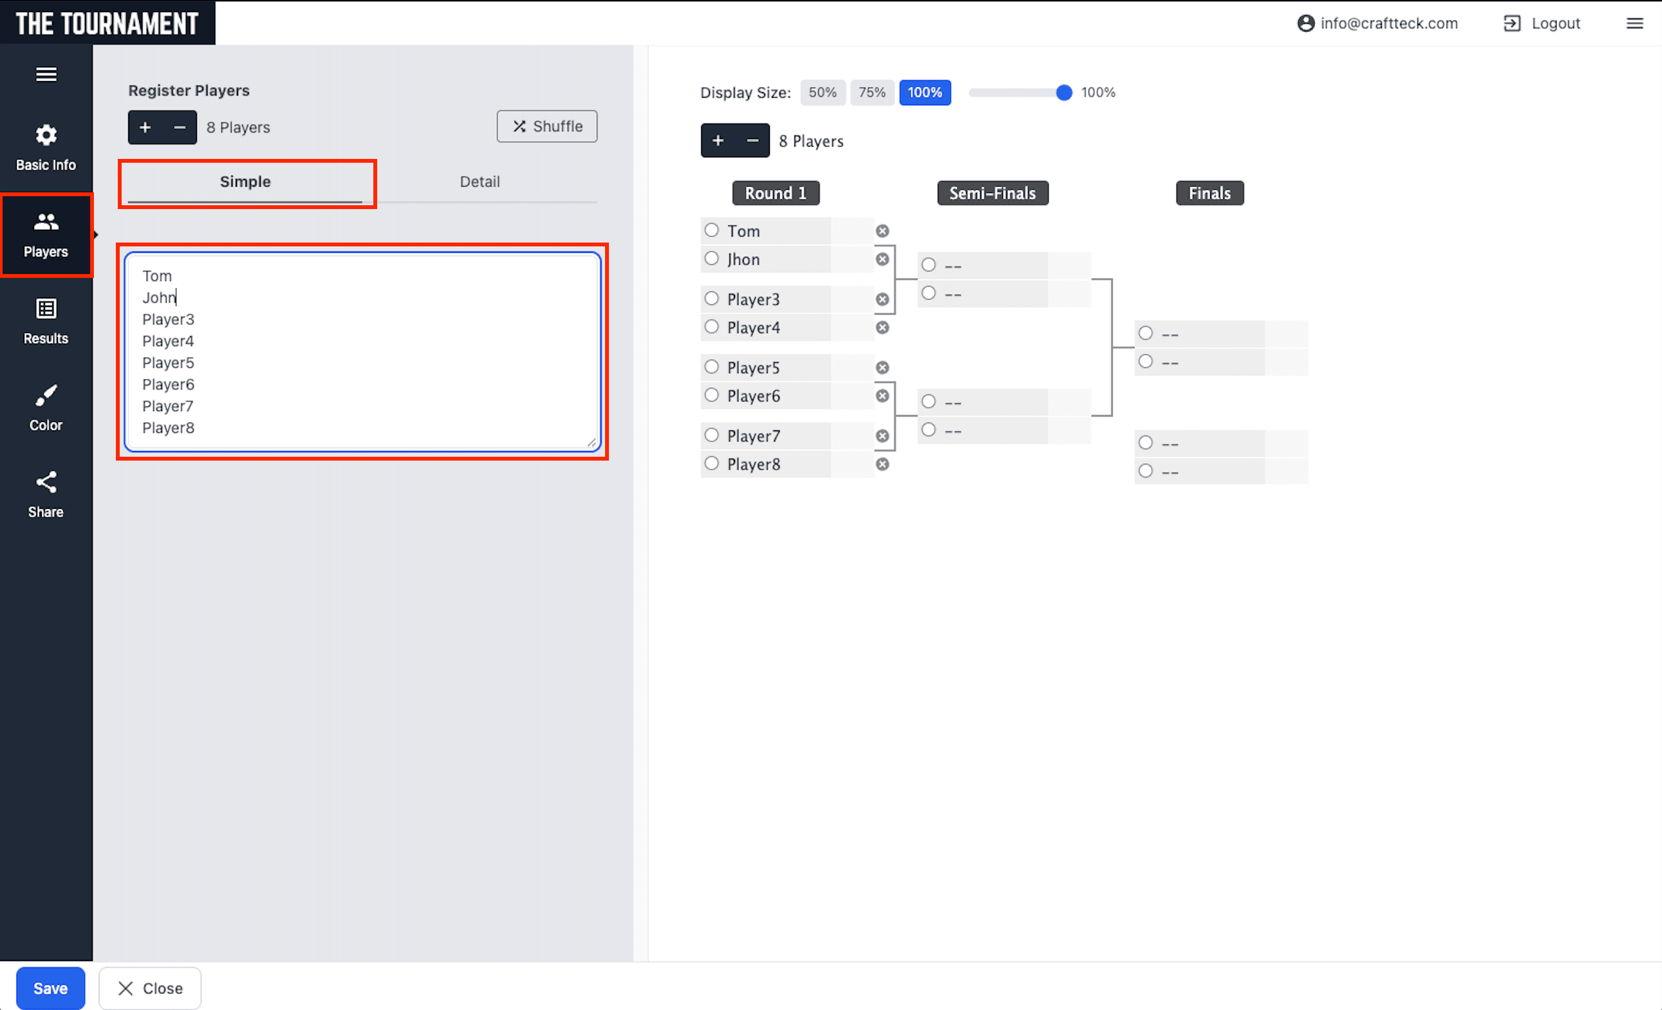
Task: Open the Share sidebar section
Action: [46, 494]
